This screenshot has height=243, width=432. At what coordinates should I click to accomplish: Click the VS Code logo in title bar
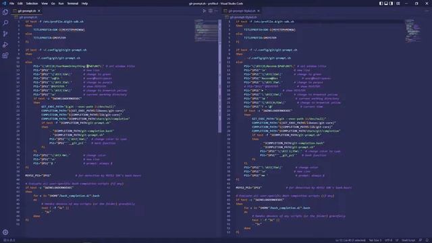(x=4, y=3)
